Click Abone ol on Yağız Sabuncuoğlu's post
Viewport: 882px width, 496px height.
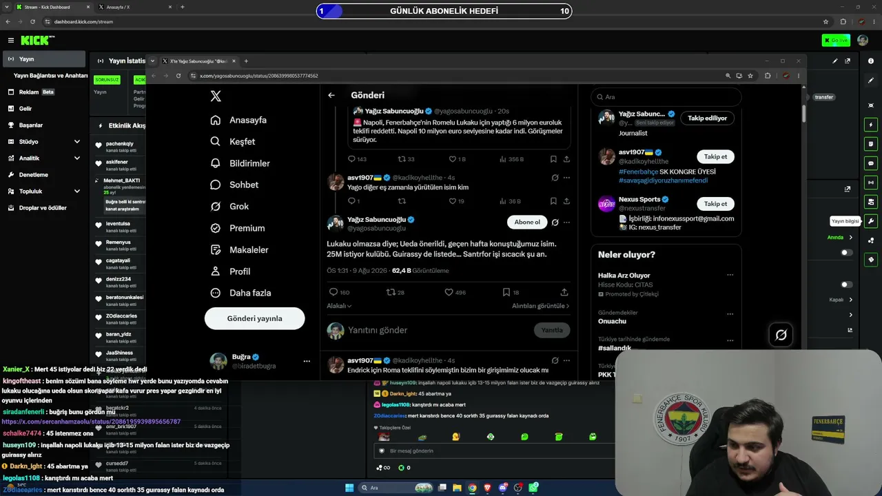(x=527, y=222)
